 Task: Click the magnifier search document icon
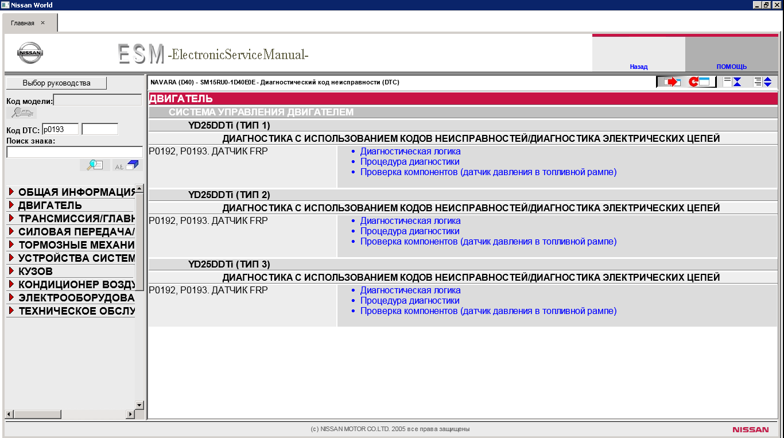point(95,165)
